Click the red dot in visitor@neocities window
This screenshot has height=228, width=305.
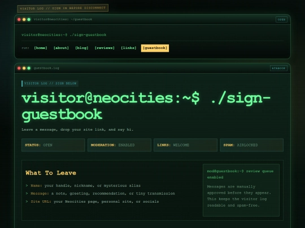[19, 19]
